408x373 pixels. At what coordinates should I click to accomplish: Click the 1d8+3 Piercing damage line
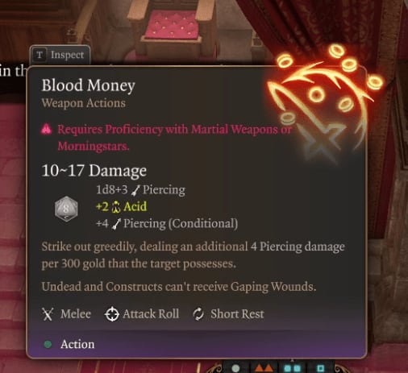(140, 190)
